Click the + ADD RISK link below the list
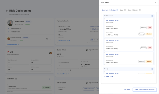Viewport: 159px width, 94px height. [108, 76]
